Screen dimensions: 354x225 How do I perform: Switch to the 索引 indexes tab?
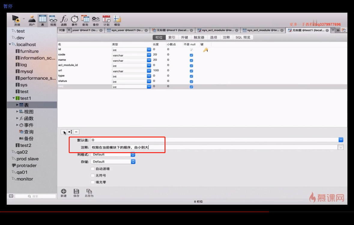[172, 37]
